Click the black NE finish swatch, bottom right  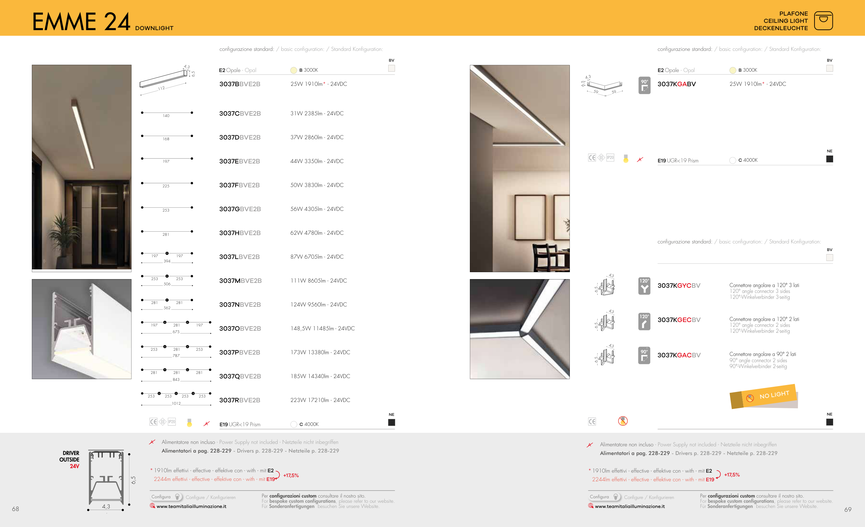(829, 422)
